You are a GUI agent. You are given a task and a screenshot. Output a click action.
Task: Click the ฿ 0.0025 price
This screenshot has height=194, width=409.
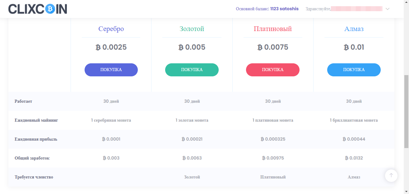[111, 47]
